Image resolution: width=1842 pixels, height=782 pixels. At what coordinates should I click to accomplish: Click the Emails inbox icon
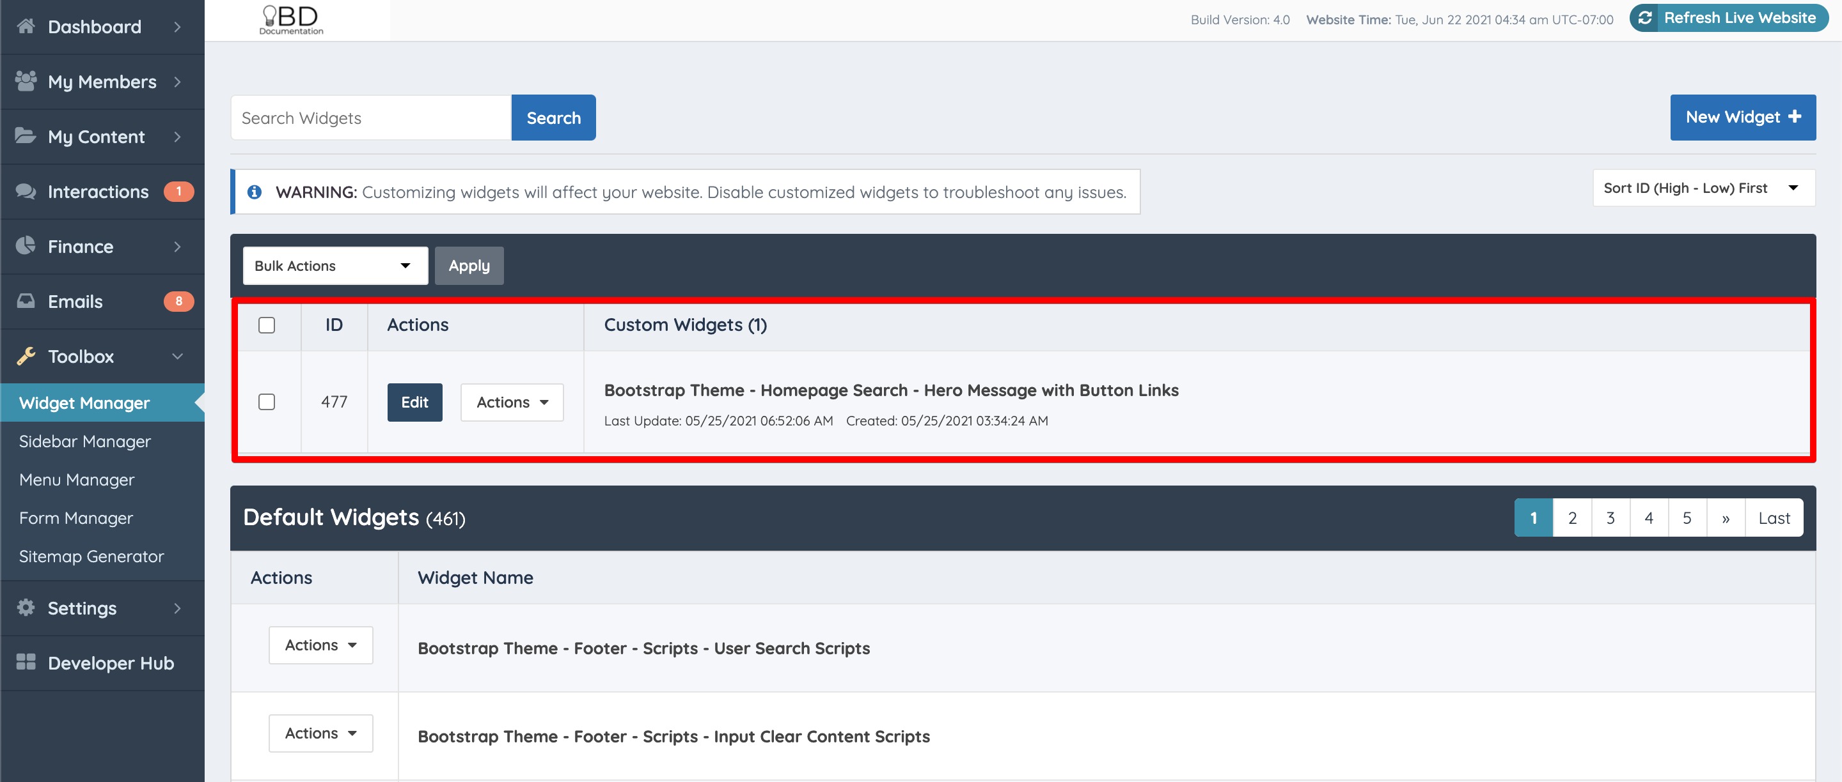pyautogui.click(x=26, y=301)
